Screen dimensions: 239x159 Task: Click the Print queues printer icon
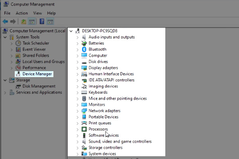coord(84,123)
